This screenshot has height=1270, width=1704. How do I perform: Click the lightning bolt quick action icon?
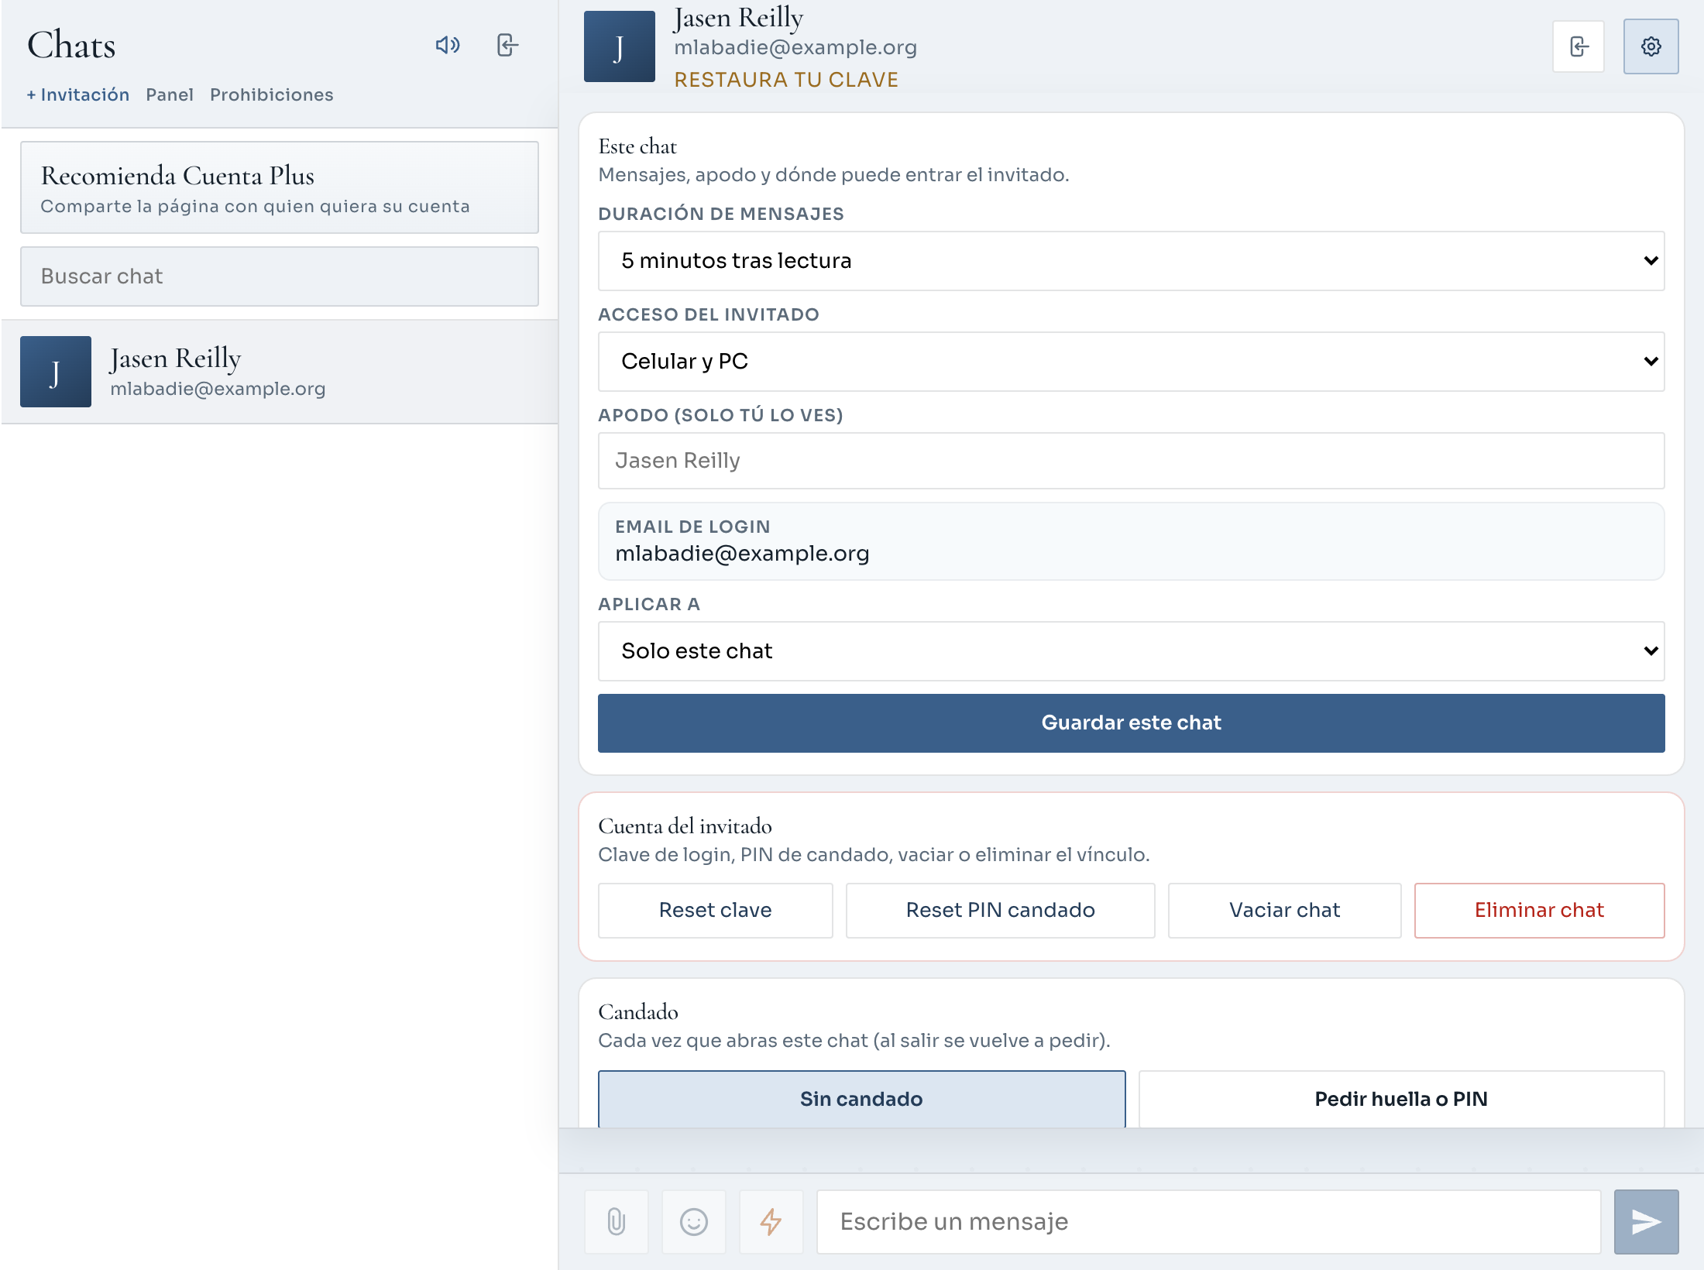[x=771, y=1221]
